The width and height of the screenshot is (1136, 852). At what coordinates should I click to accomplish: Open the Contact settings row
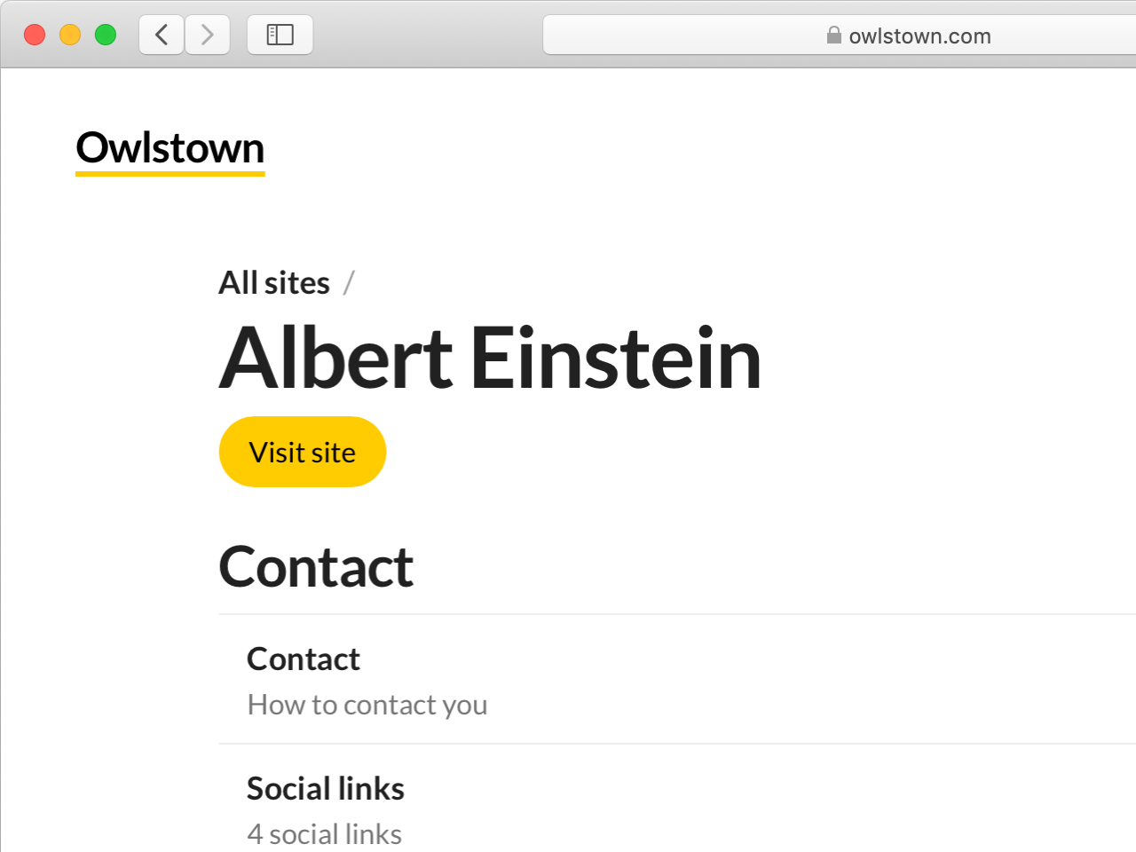(x=677, y=680)
